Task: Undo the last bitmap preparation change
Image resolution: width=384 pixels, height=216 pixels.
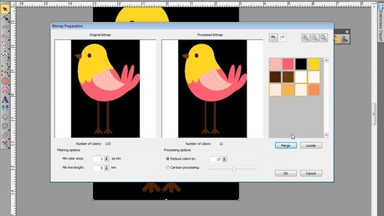Action: (x=273, y=38)
